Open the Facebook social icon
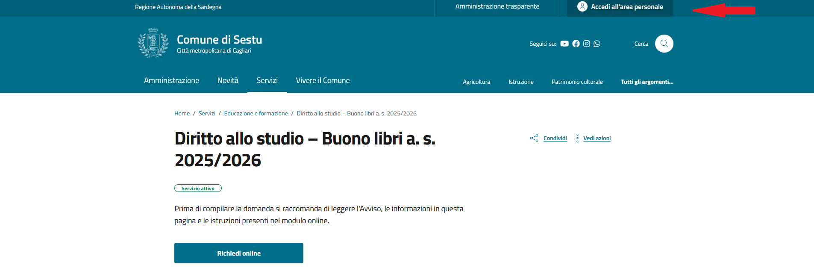The width and height of the screenshot is (814, 280). (576, 44)
